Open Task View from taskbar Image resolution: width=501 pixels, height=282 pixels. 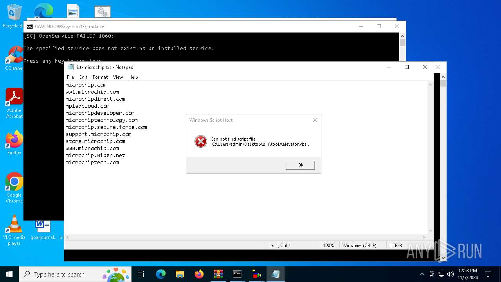tap(141, 274)
